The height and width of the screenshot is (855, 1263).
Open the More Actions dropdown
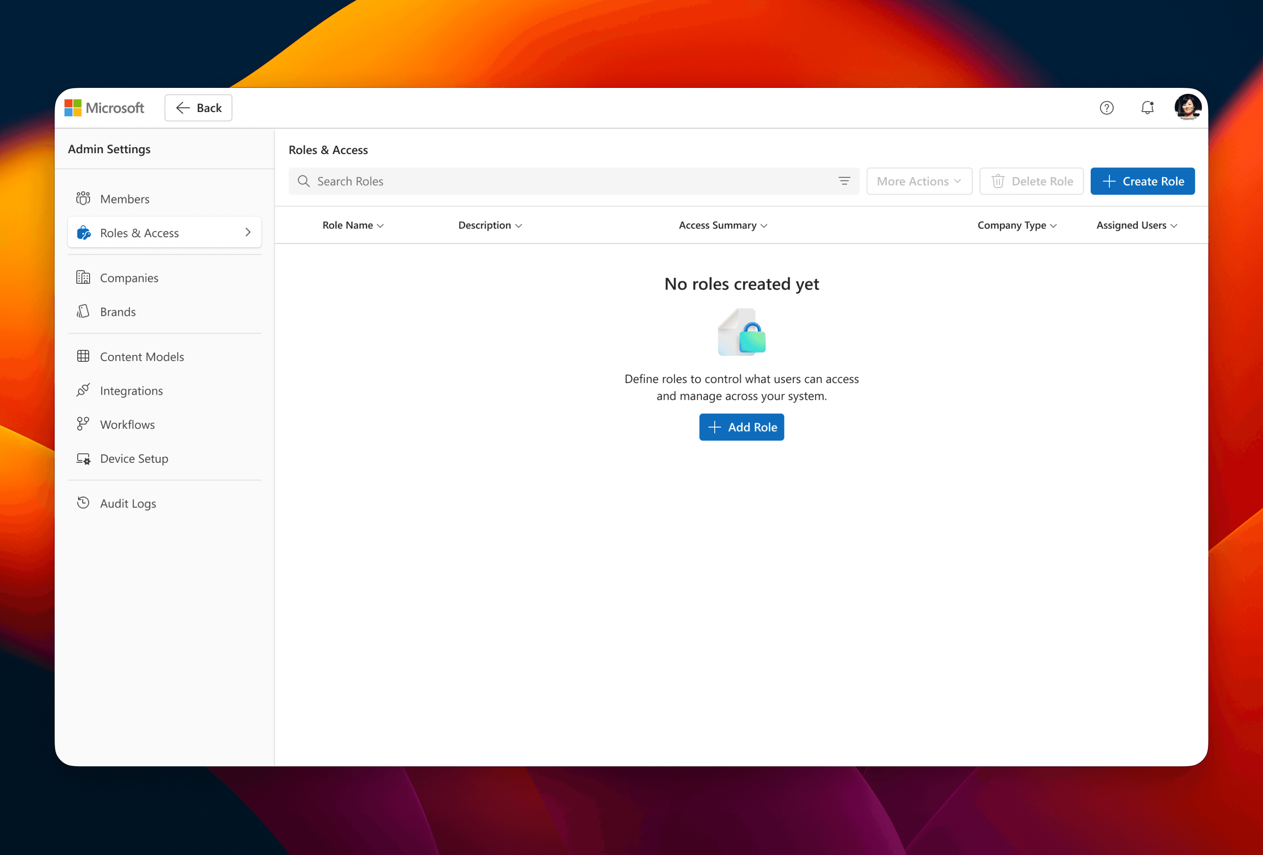[x=918, y=181]
